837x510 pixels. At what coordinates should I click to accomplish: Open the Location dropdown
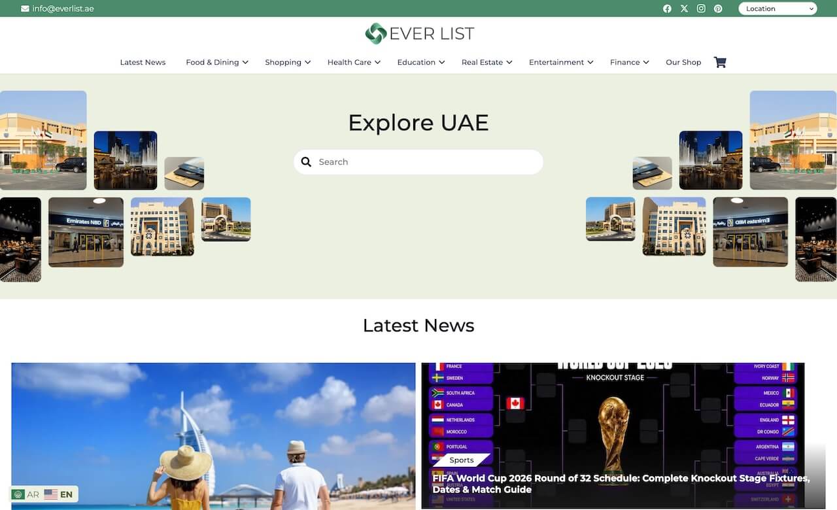pos(778,8)
